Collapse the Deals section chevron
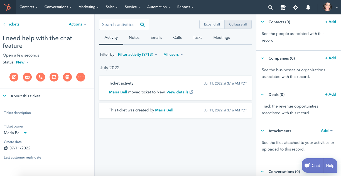Screen dimensions: 341x176 262,95
